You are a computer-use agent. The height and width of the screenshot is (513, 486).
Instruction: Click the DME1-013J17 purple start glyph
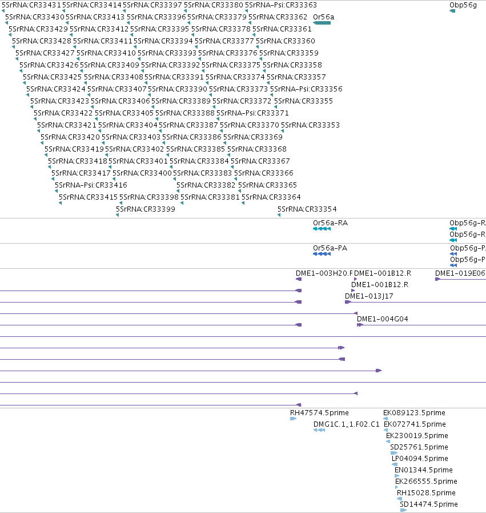(348, 302)
